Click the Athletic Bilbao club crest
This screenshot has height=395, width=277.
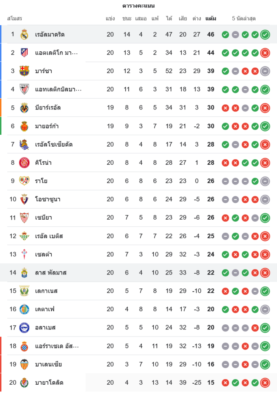point(24,89)
